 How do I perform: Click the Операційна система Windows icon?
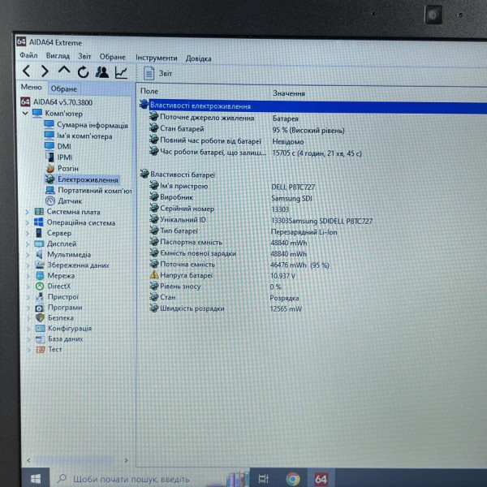tap(38, 222)
